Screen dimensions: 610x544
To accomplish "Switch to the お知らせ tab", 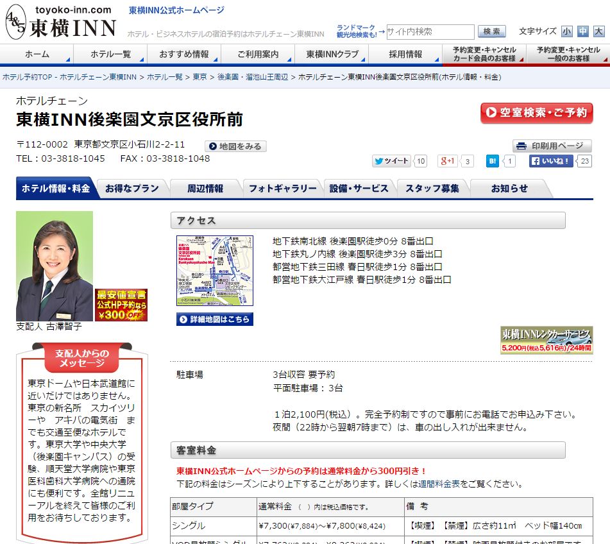I will coord(509,189).
